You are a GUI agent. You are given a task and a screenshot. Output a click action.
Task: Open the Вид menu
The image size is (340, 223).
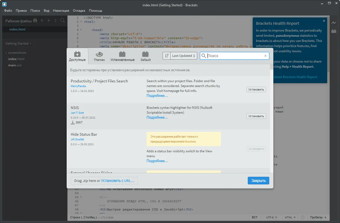pyautogui.click(x=47, y=11)
